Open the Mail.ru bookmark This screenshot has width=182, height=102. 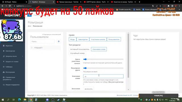tap(137, 9)
